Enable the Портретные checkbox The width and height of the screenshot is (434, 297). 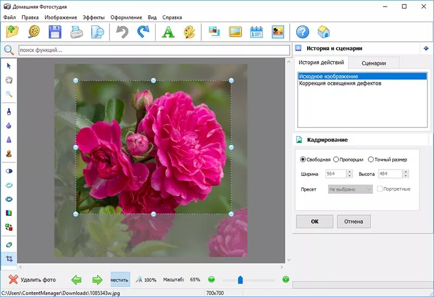(x=380, y=189)
